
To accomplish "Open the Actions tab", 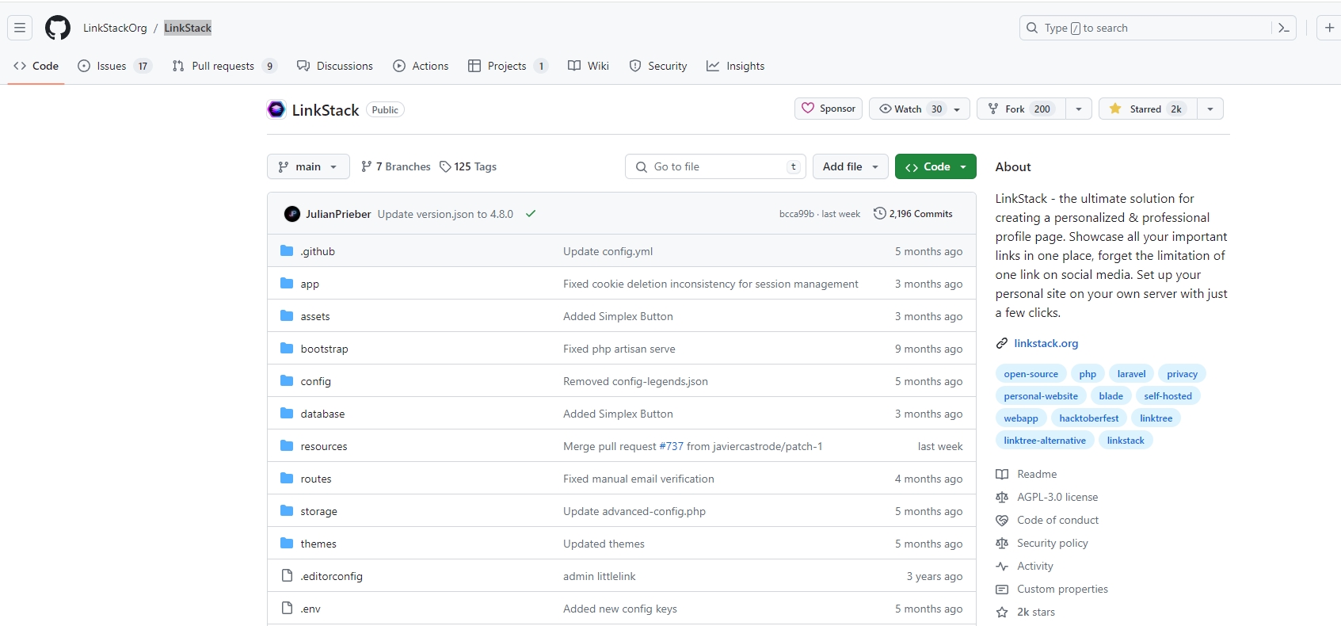I will [x=421, y=66].
